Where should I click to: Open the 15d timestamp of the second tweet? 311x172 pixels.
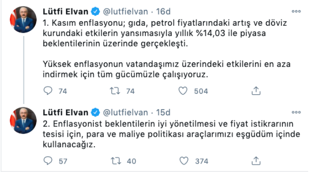click(163, 112)
